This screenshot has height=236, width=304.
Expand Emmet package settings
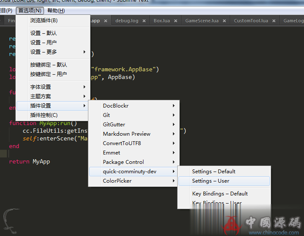(134, 153)
